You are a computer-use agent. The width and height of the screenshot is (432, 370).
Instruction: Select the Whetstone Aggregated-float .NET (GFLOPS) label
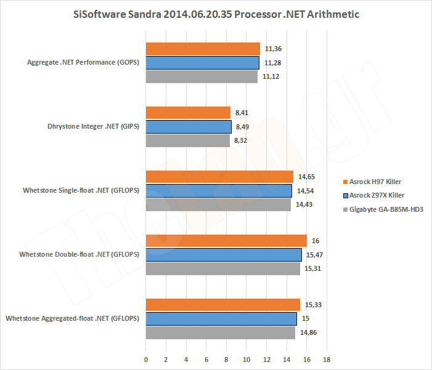(x=72, y=318)
